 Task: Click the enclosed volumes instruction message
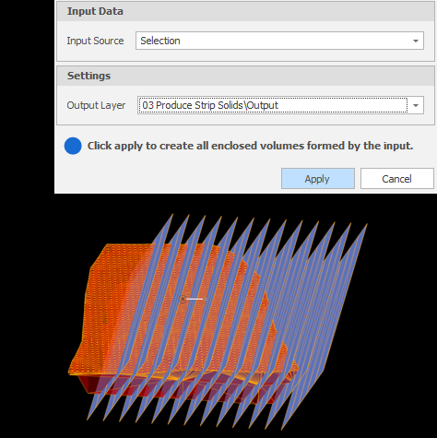[x=250, y=146]
